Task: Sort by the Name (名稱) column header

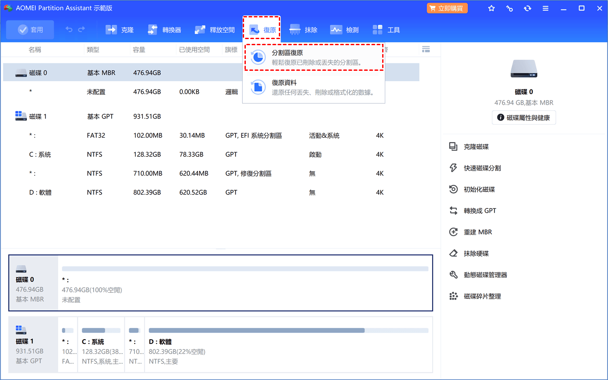Action: click(35, 50)
